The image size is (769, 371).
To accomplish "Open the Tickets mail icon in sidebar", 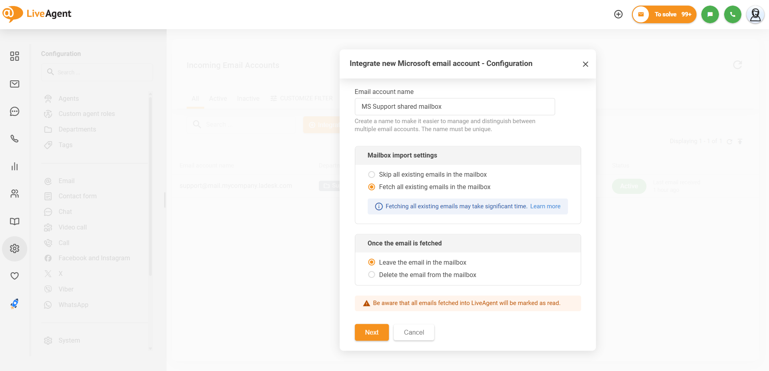I will pyautogui.click(x=15, y=84).
